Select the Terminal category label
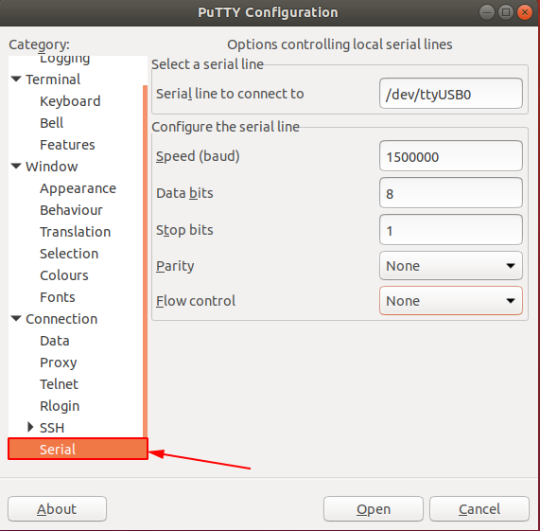Screen dimensions: 540x531 53,80
